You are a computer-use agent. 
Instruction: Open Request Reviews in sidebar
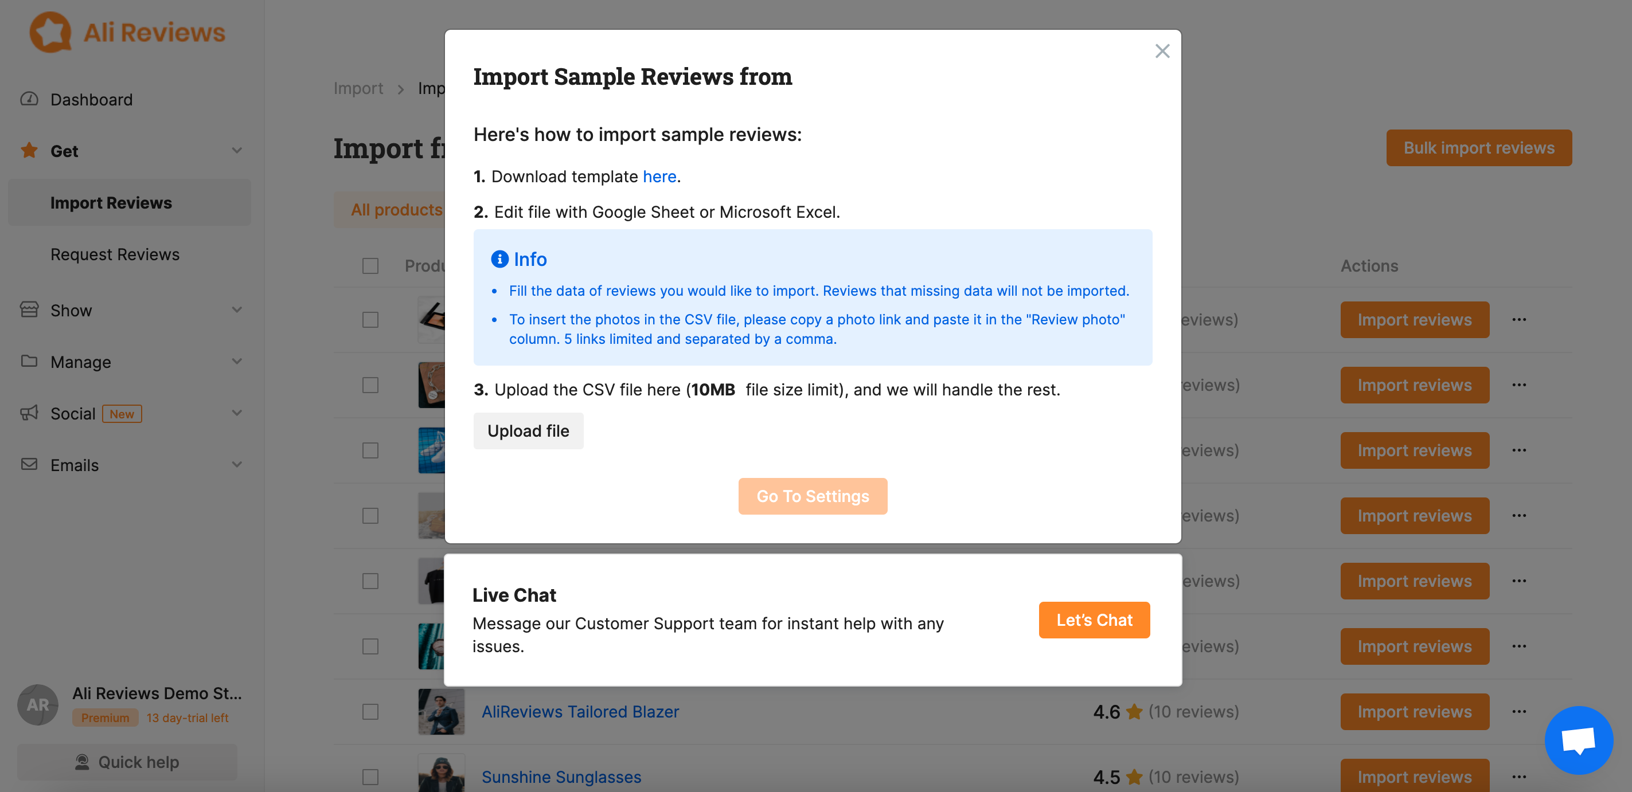(115, 254)
